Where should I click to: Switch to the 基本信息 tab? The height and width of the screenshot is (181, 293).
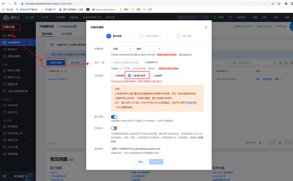[47, 34]
